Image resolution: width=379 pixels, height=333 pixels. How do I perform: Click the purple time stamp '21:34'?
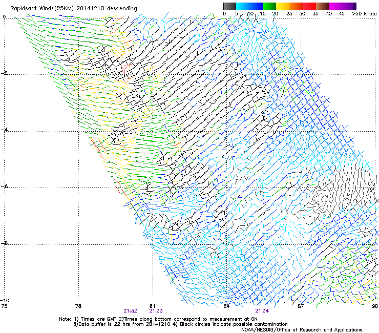click(262, 311)
